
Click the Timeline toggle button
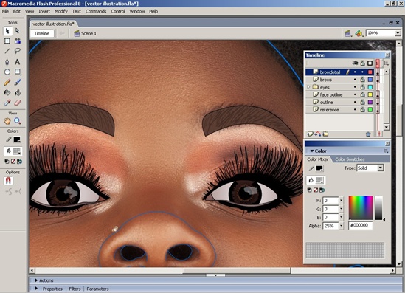point(42,33)
